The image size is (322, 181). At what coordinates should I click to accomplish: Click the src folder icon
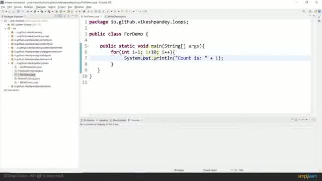tap(9, 29)
